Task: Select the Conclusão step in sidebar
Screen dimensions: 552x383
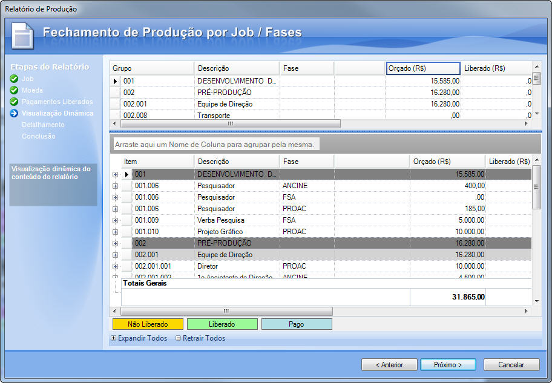Action: (38, 136)
